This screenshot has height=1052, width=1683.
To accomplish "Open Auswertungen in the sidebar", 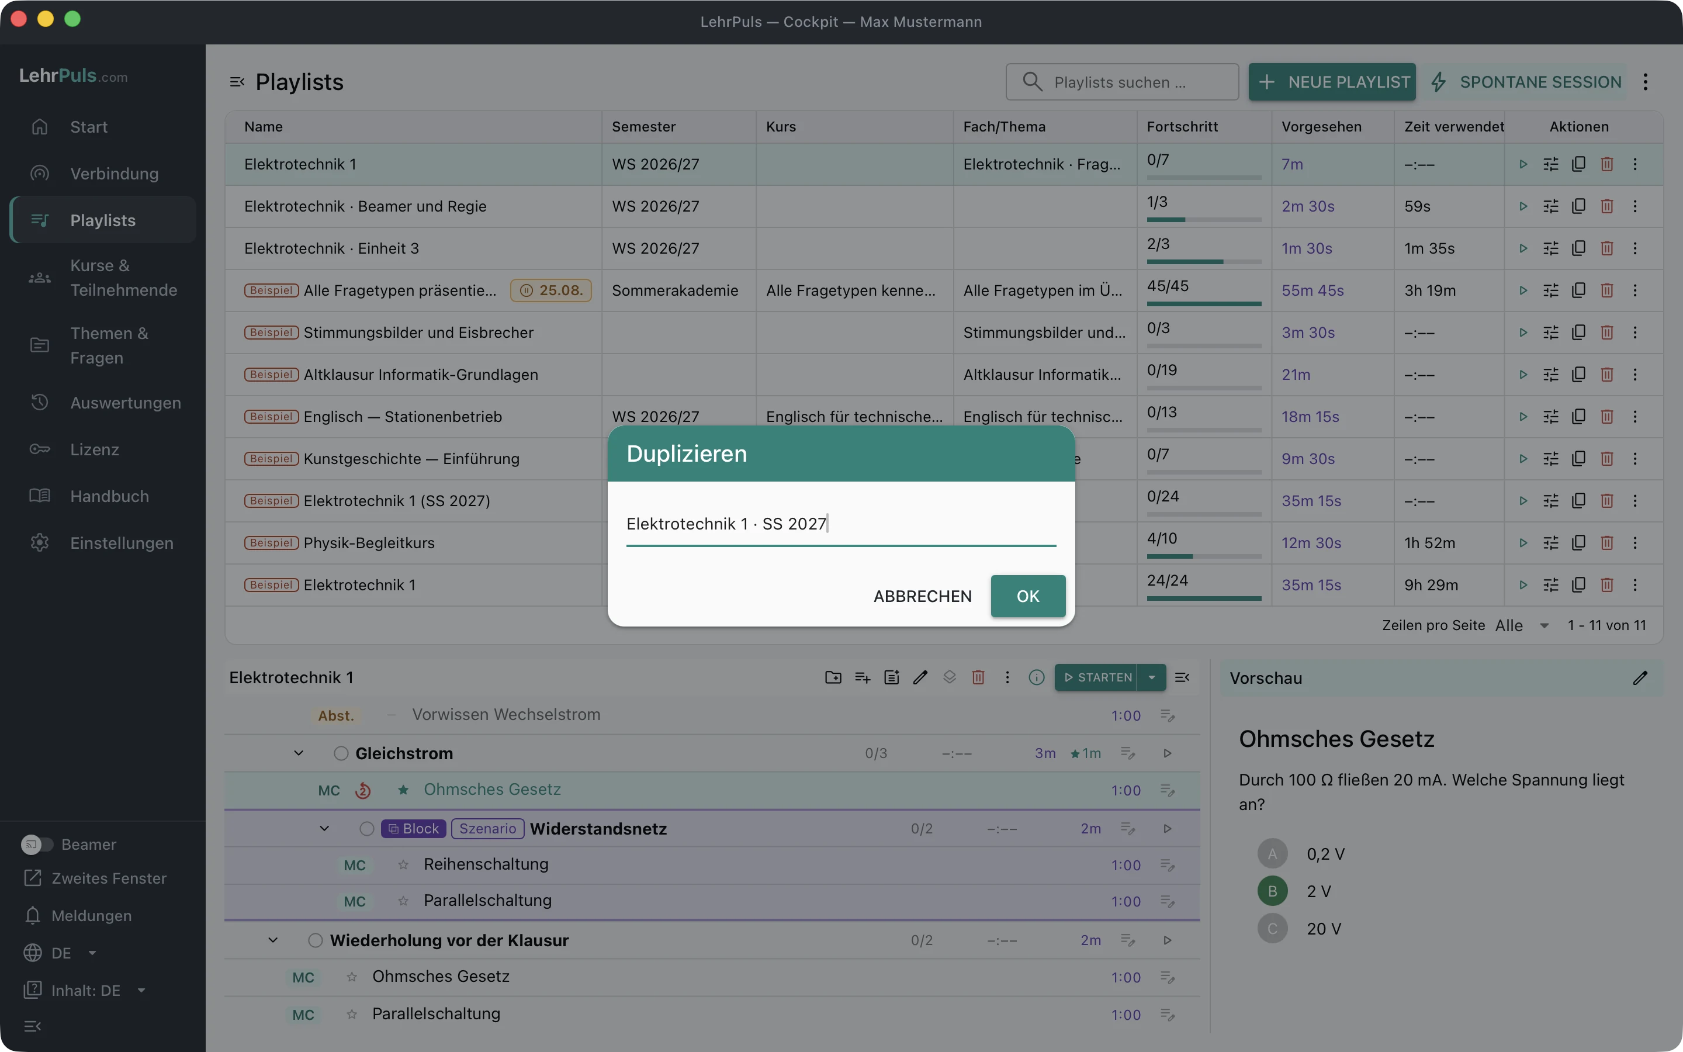I will (x=103, y=403).
